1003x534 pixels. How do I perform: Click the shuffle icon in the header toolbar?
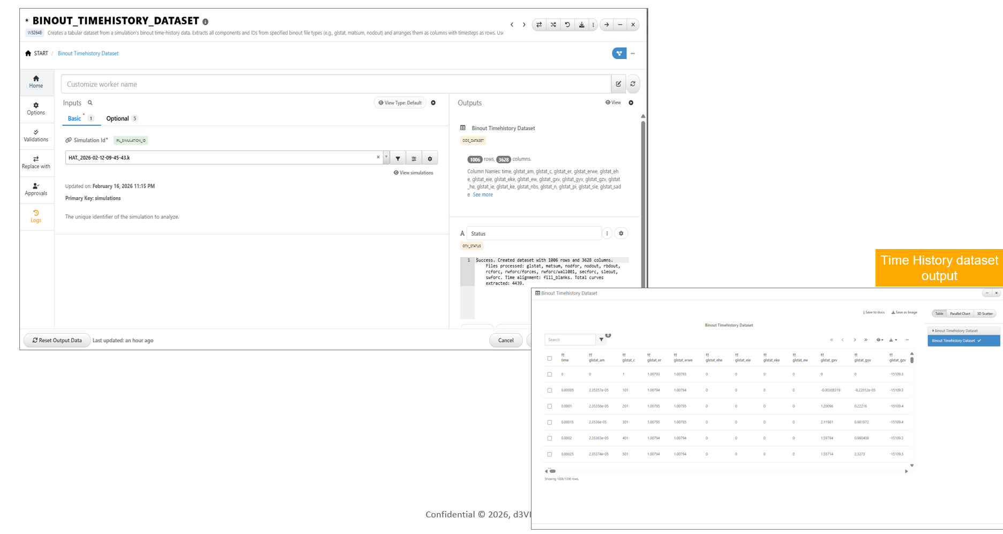pos(553,25)
